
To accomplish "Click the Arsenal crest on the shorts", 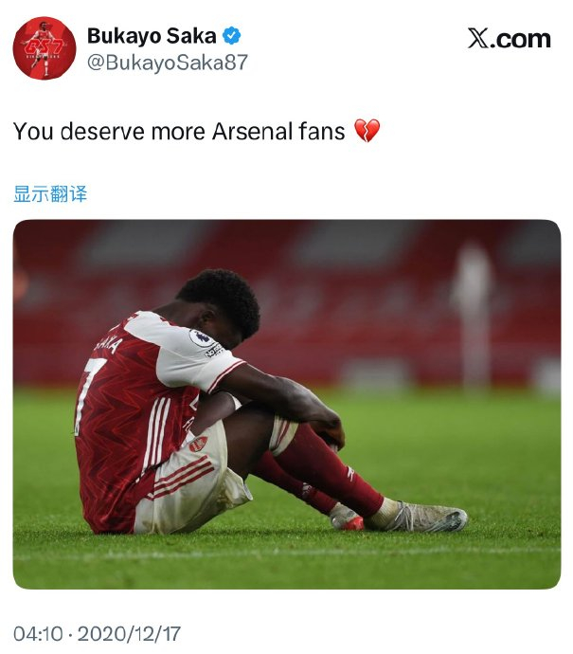I will [x=197, y=444].
